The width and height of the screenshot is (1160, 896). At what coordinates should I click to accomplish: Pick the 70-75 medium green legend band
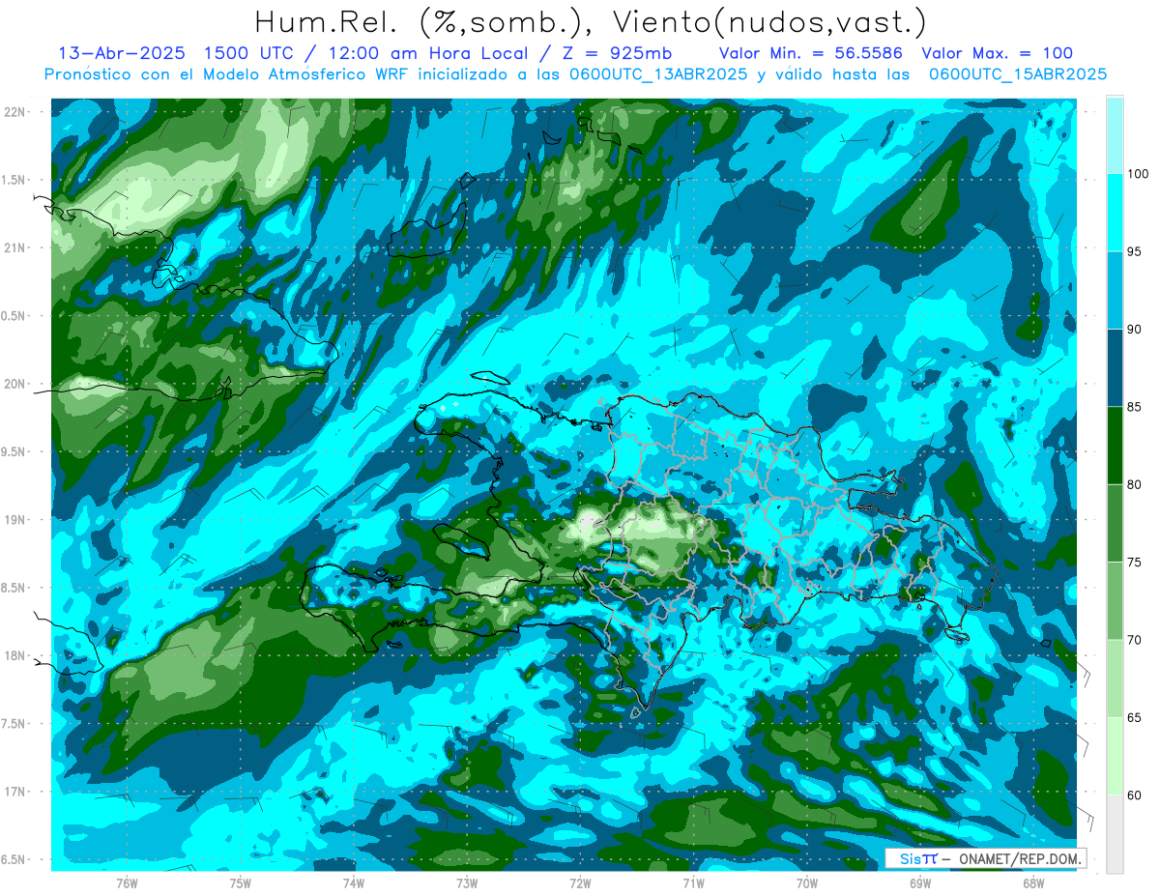coord(1115,601)
